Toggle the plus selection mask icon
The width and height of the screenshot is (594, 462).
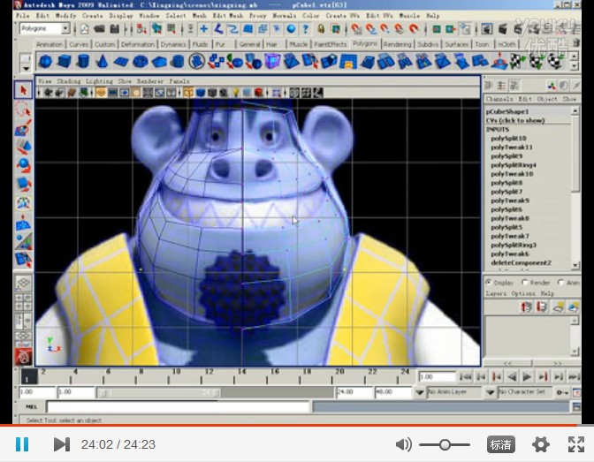pos(204,29)
